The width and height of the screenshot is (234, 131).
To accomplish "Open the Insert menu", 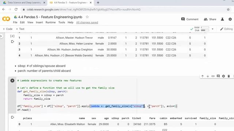I will click(39, 23).
